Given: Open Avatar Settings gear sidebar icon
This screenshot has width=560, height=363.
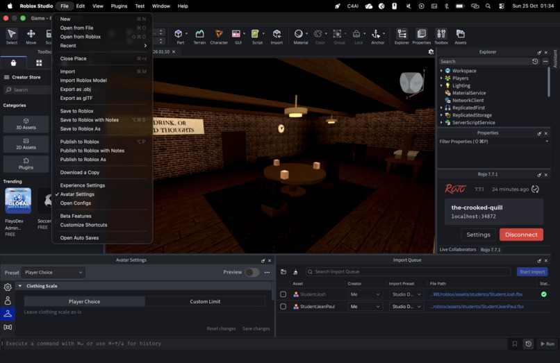Looking at the screenshot, I should pyautogui.click(x=8, y=287).
